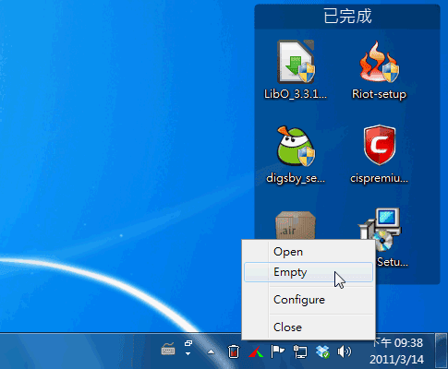This screenshot has height=369, width=448.
Task: Choose Empty in the context menu
Action: [309, 272]
